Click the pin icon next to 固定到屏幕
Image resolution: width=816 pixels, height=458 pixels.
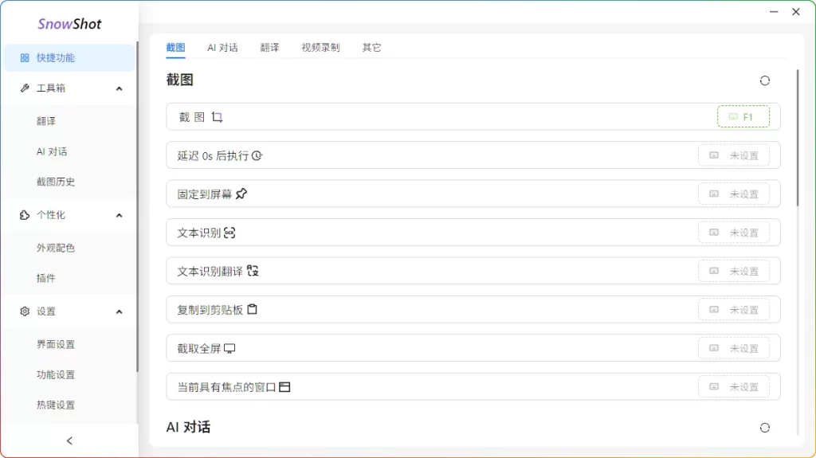(241, 194)
